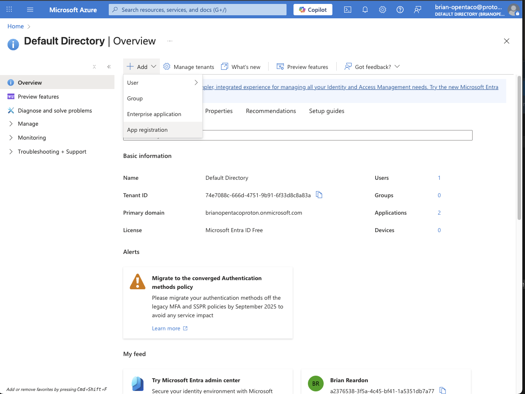Click the sidebar X collapse icon
Viewport: 525px width, 394px height.
(94, 67)
